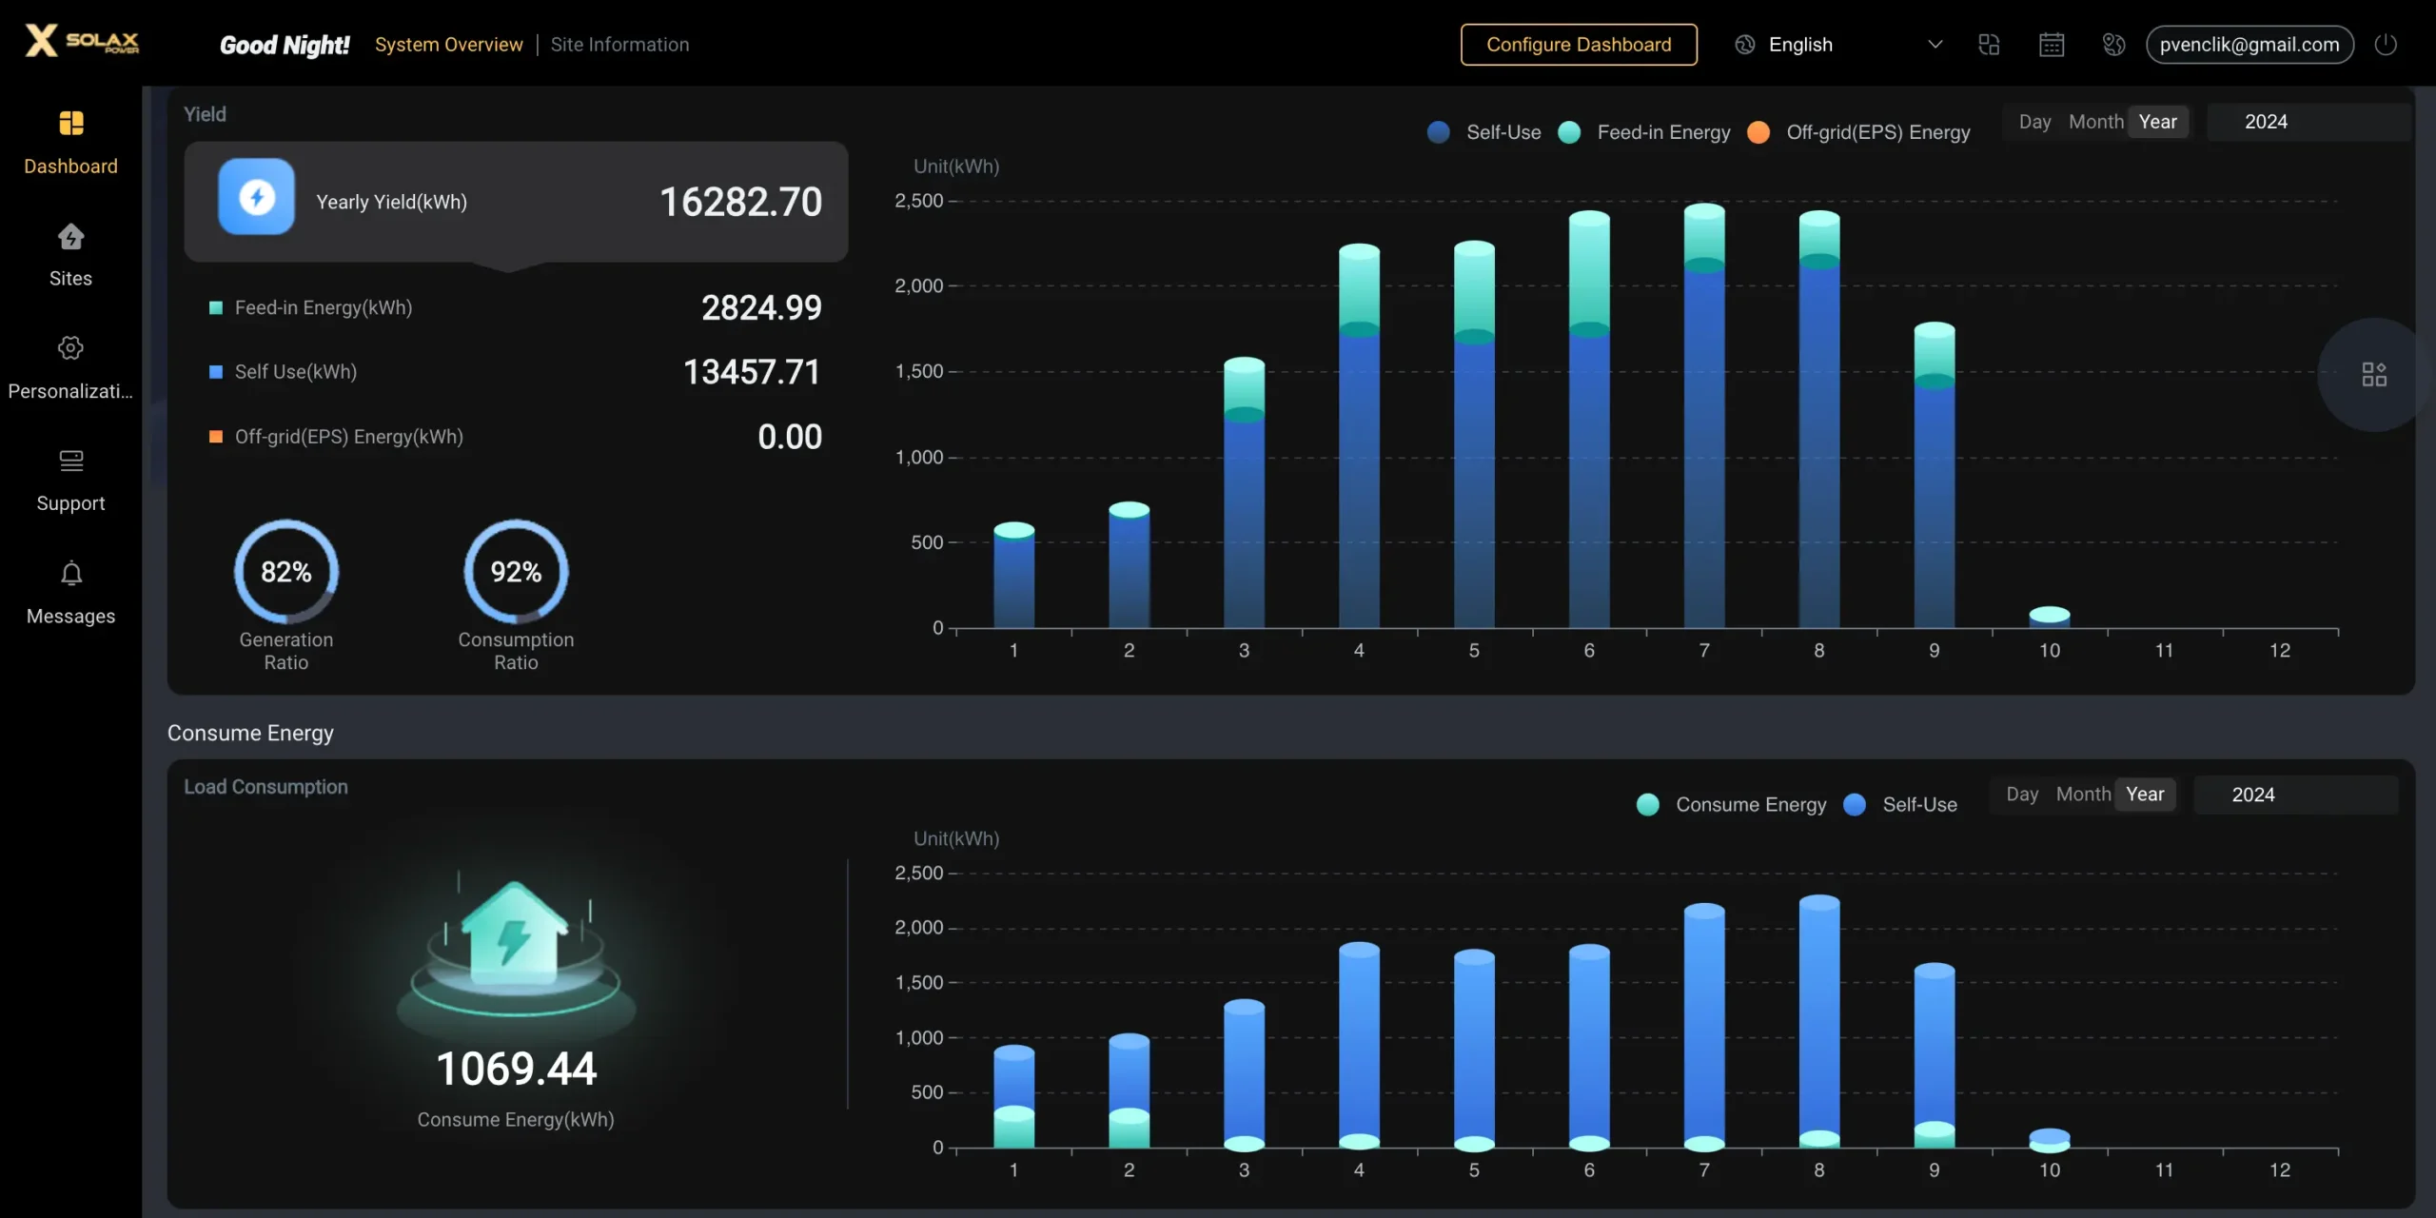Click the Configure Dashboard button

(1579, 45)
